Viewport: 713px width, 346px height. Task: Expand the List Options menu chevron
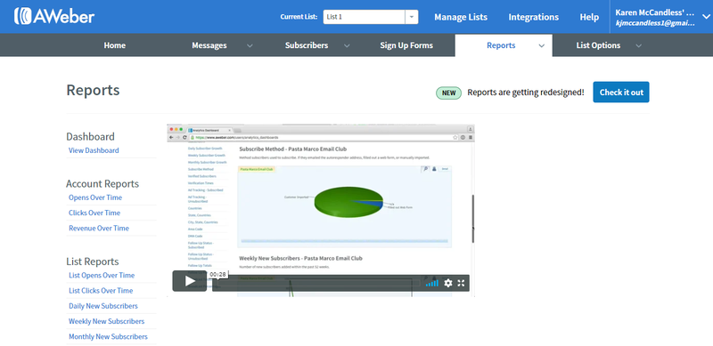[638, 45]
